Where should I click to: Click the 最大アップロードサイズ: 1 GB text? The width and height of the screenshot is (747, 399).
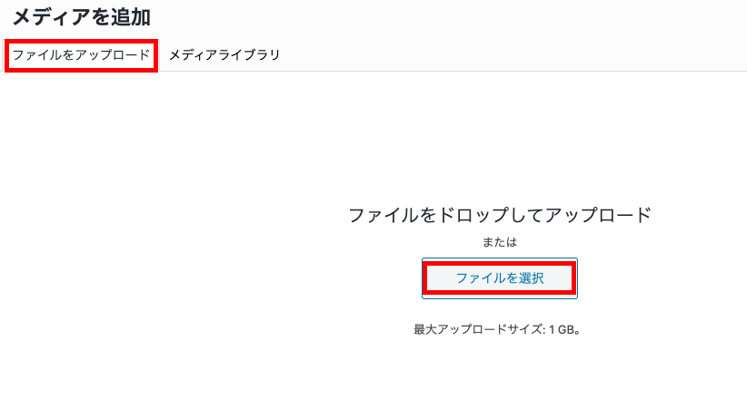(x=496, y=328)
